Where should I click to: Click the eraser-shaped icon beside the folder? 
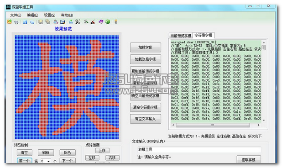(x=16, y=22)
